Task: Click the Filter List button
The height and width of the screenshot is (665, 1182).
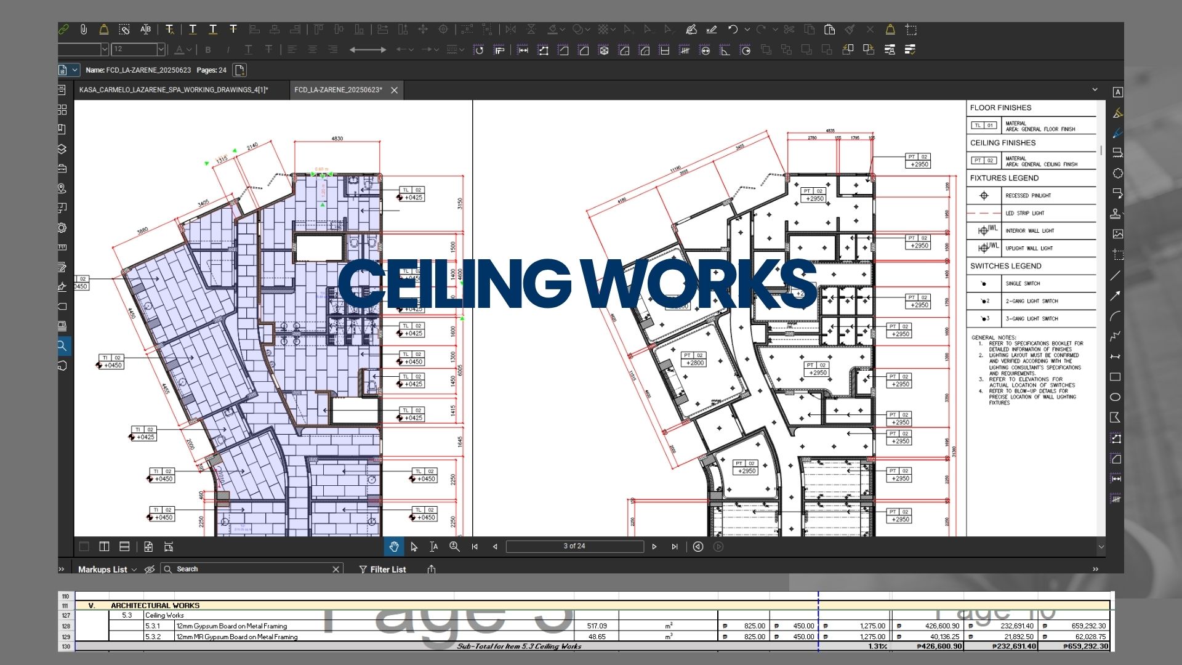Action: coord(382,570)
